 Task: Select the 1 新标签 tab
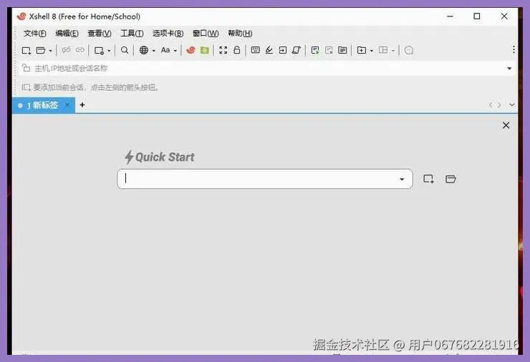click(42, 105)
